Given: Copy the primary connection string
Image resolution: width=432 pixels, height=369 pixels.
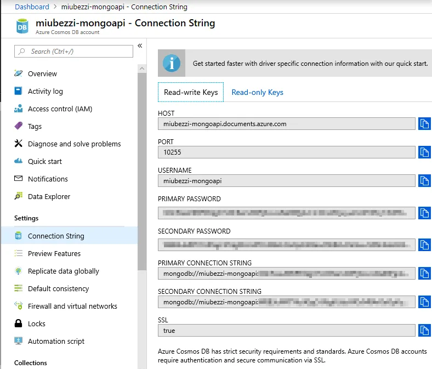Looking at the screenshot, I should pyautogui.click(x=424, y=273).
